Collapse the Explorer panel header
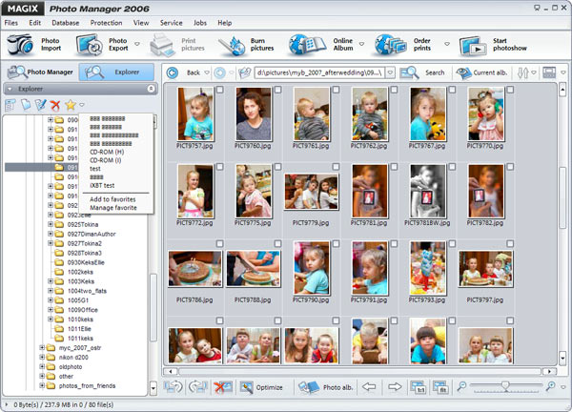 point(151,89)
